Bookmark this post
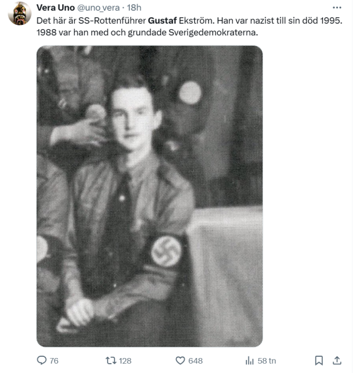This screenshot has height=373, width=354. click(x=319, y=361)
